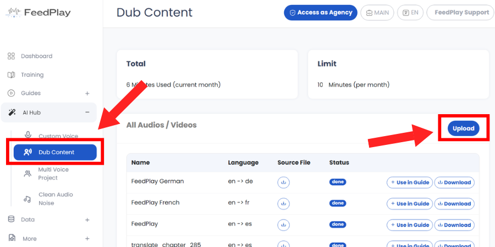
Task: Download the FeedPlay en -> es dub
Action: coord(454,225)
